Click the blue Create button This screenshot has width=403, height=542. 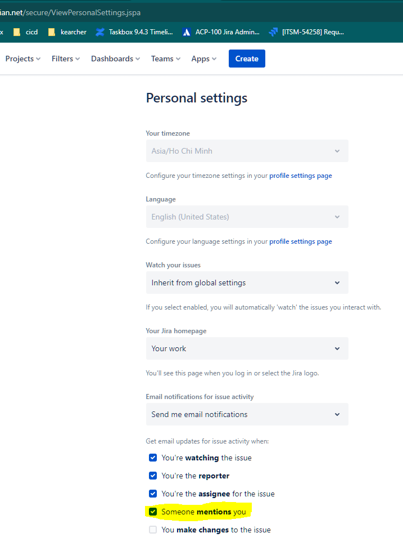pyautogui.click(x=247, y=59)
